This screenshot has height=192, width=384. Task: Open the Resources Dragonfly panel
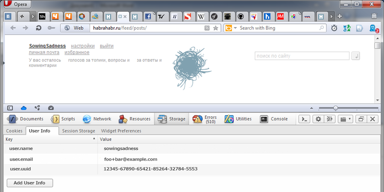tap(134, 119)
